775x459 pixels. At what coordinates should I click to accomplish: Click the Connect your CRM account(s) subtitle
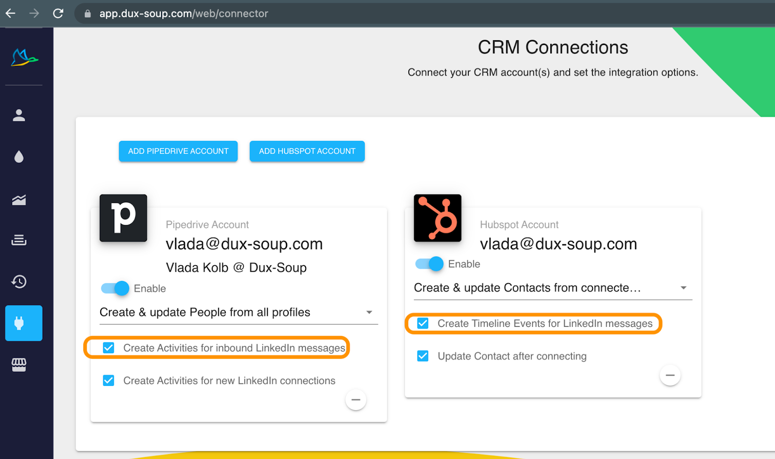tap(553, 73)
